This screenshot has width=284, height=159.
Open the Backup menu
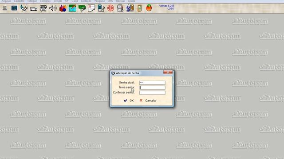[120, 1]
